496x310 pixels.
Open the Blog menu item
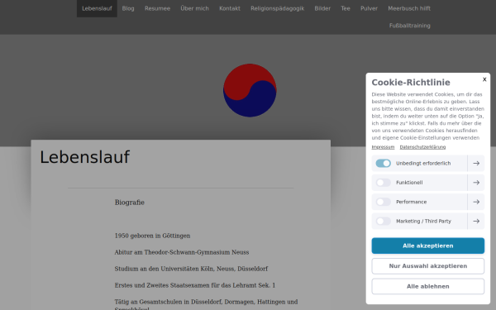(128, 8)
